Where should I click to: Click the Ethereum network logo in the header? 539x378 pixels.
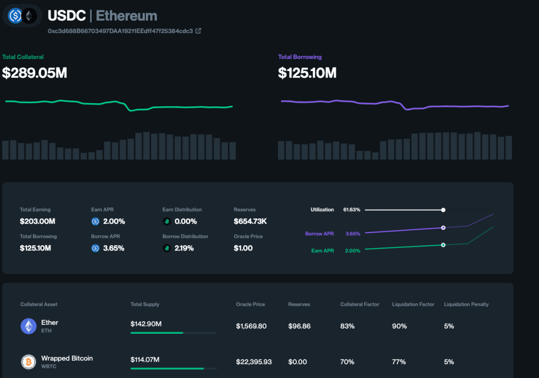(29, 16)
